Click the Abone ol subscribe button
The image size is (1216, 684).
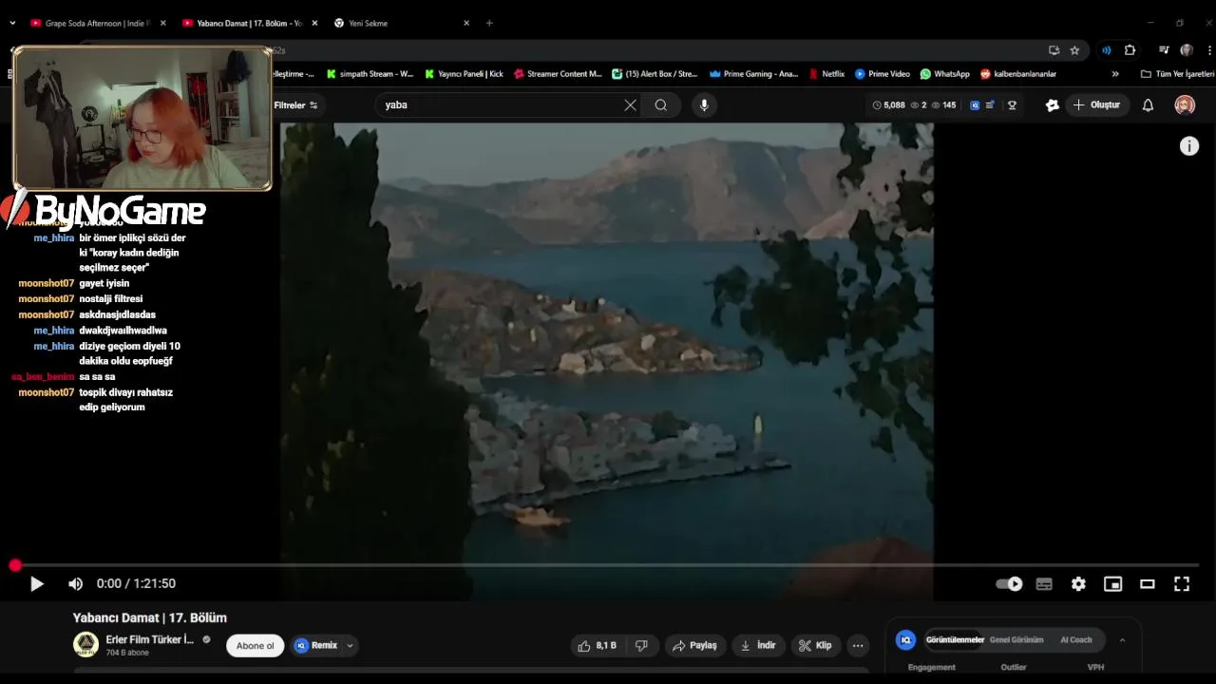pyautogui.click(x=255, y=646)
